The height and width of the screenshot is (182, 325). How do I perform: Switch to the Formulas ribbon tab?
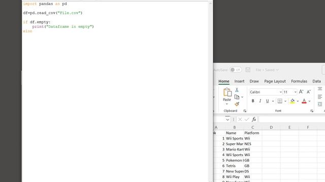(299, 81)
